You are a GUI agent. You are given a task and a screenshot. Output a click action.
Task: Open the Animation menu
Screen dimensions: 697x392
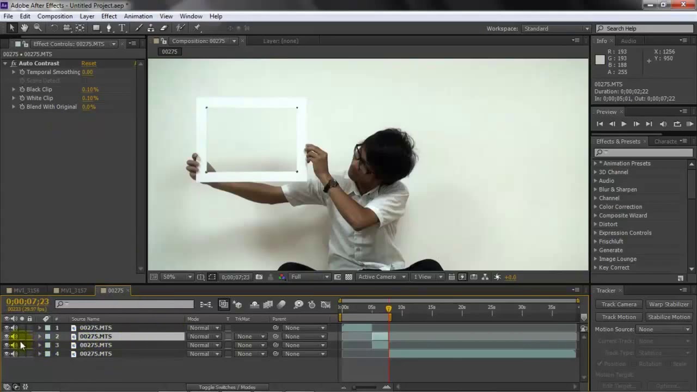pos(138,16)
